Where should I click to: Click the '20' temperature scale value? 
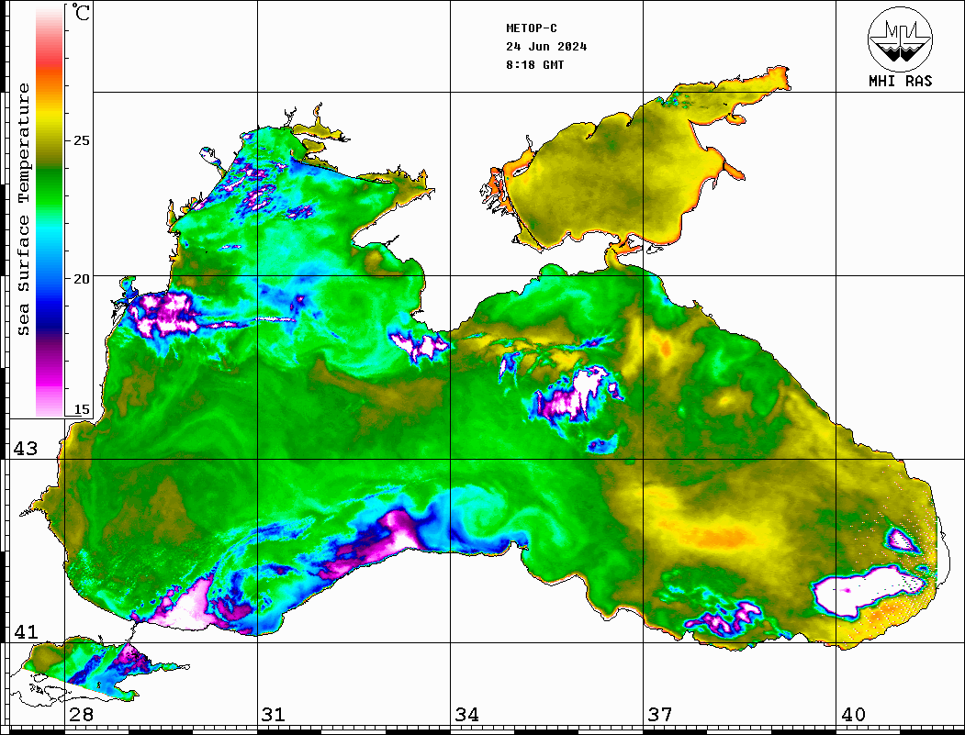coord(81,279)
